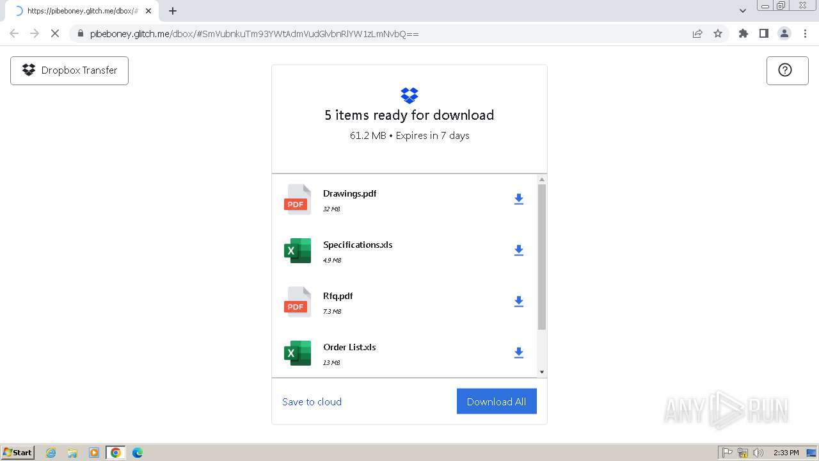Image resolution: width=819 pixels, height=461 pixels.
Task: Select the Order List.xls file name
Action: 349,347
